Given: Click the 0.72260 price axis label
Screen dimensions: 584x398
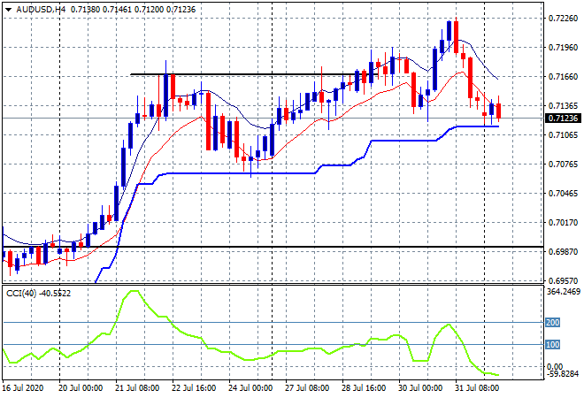Looking at the screenshot, I should (x=563, y=19).
